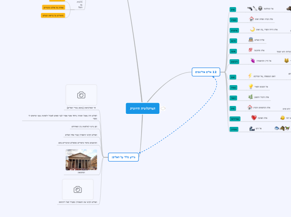
Task: Click the lightning bolt icon
Action: pyautogui.click(x=250, y=76)
